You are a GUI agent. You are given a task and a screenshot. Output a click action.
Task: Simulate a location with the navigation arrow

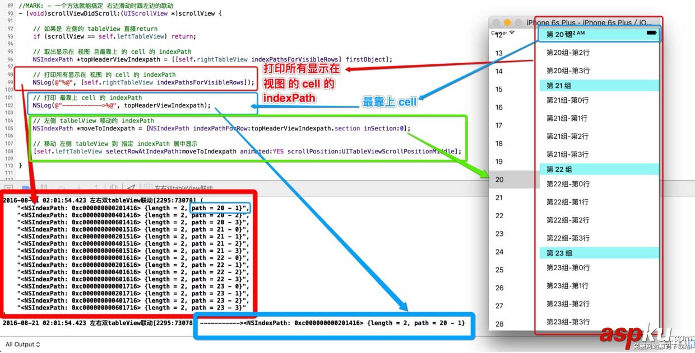(x=130, y=186)
